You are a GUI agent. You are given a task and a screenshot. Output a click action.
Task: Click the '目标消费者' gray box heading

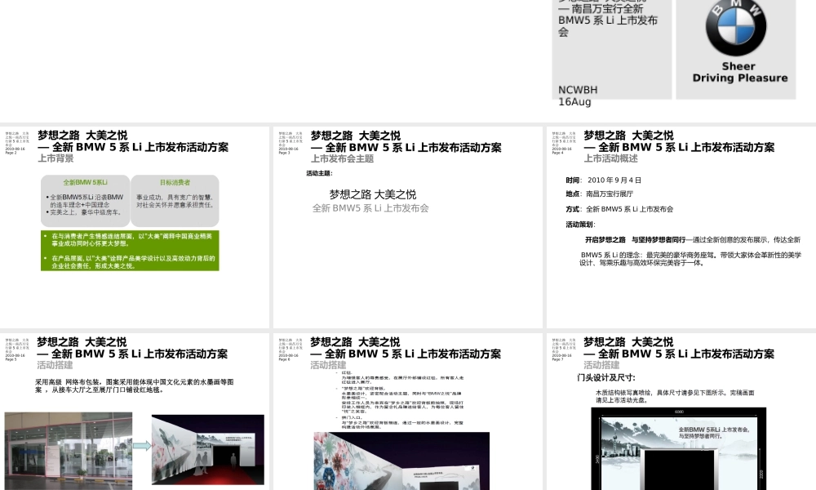(175, 183)
